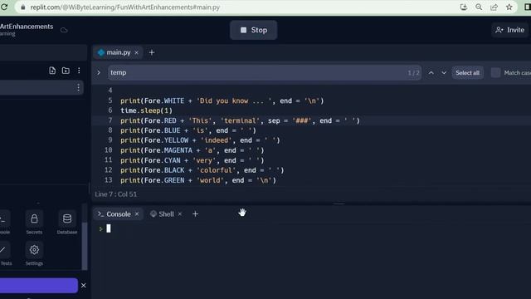Click the '1 / 2' match counter
The image size is (531, 299).
[413, 72]
